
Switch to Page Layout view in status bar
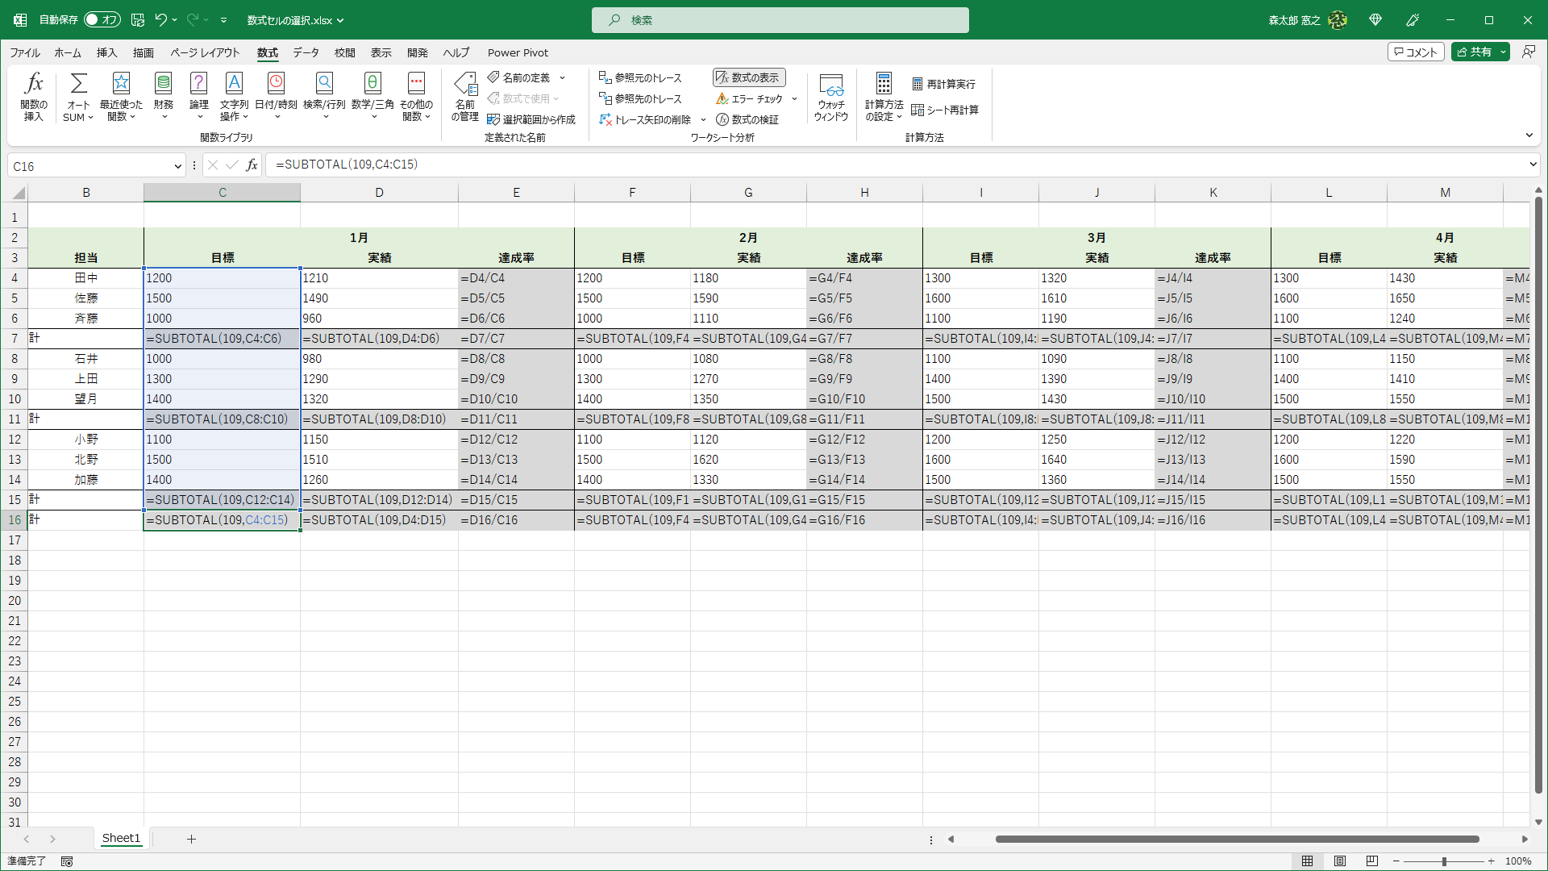tap(1340, 861)
